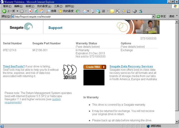Click the history clock icon
The width and height of the screenshot is (179, 128).
click(x=78, y=11)
